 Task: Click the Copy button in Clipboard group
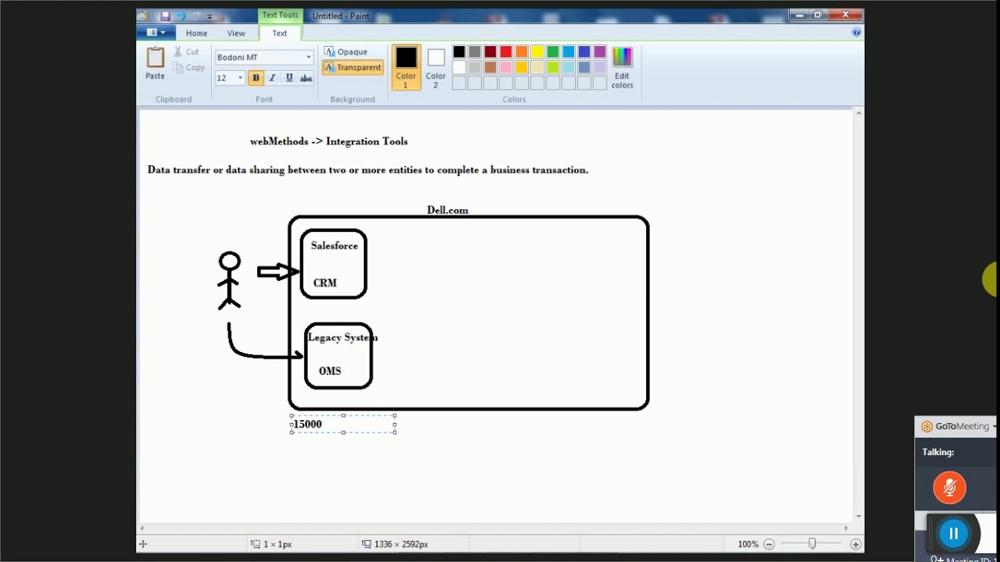189,68
